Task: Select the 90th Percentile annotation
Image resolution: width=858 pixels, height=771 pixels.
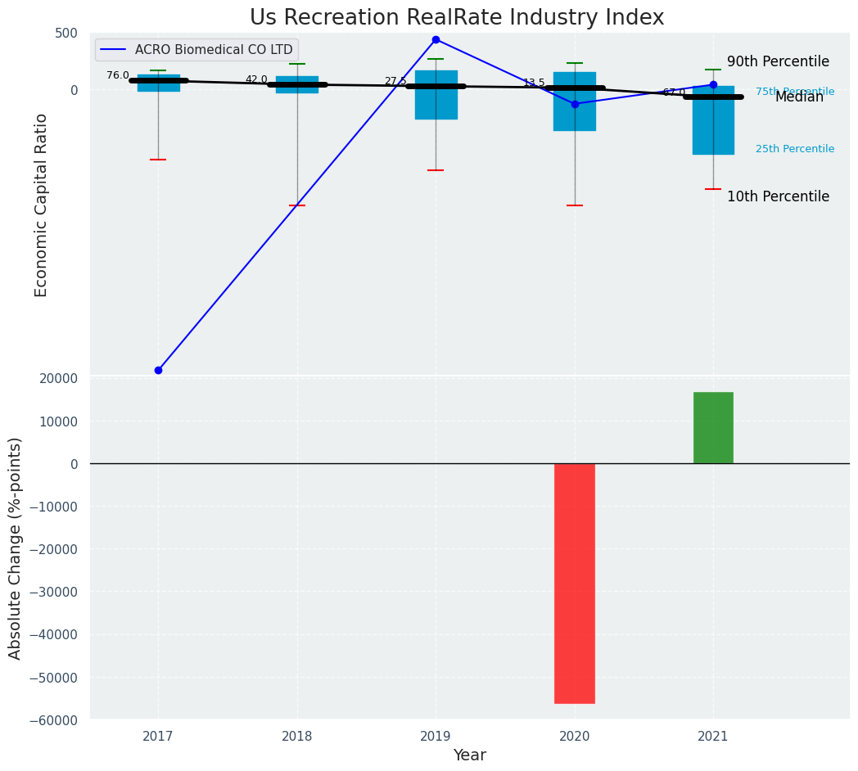Action: [778, 61]
